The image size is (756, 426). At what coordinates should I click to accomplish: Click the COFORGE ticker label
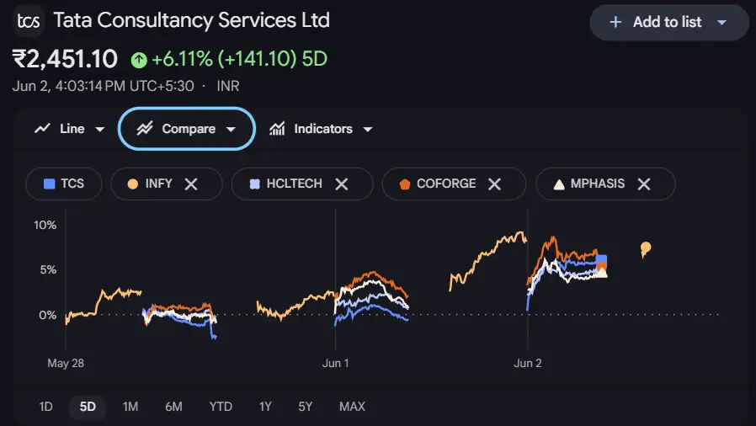click(x=446, y=184)
